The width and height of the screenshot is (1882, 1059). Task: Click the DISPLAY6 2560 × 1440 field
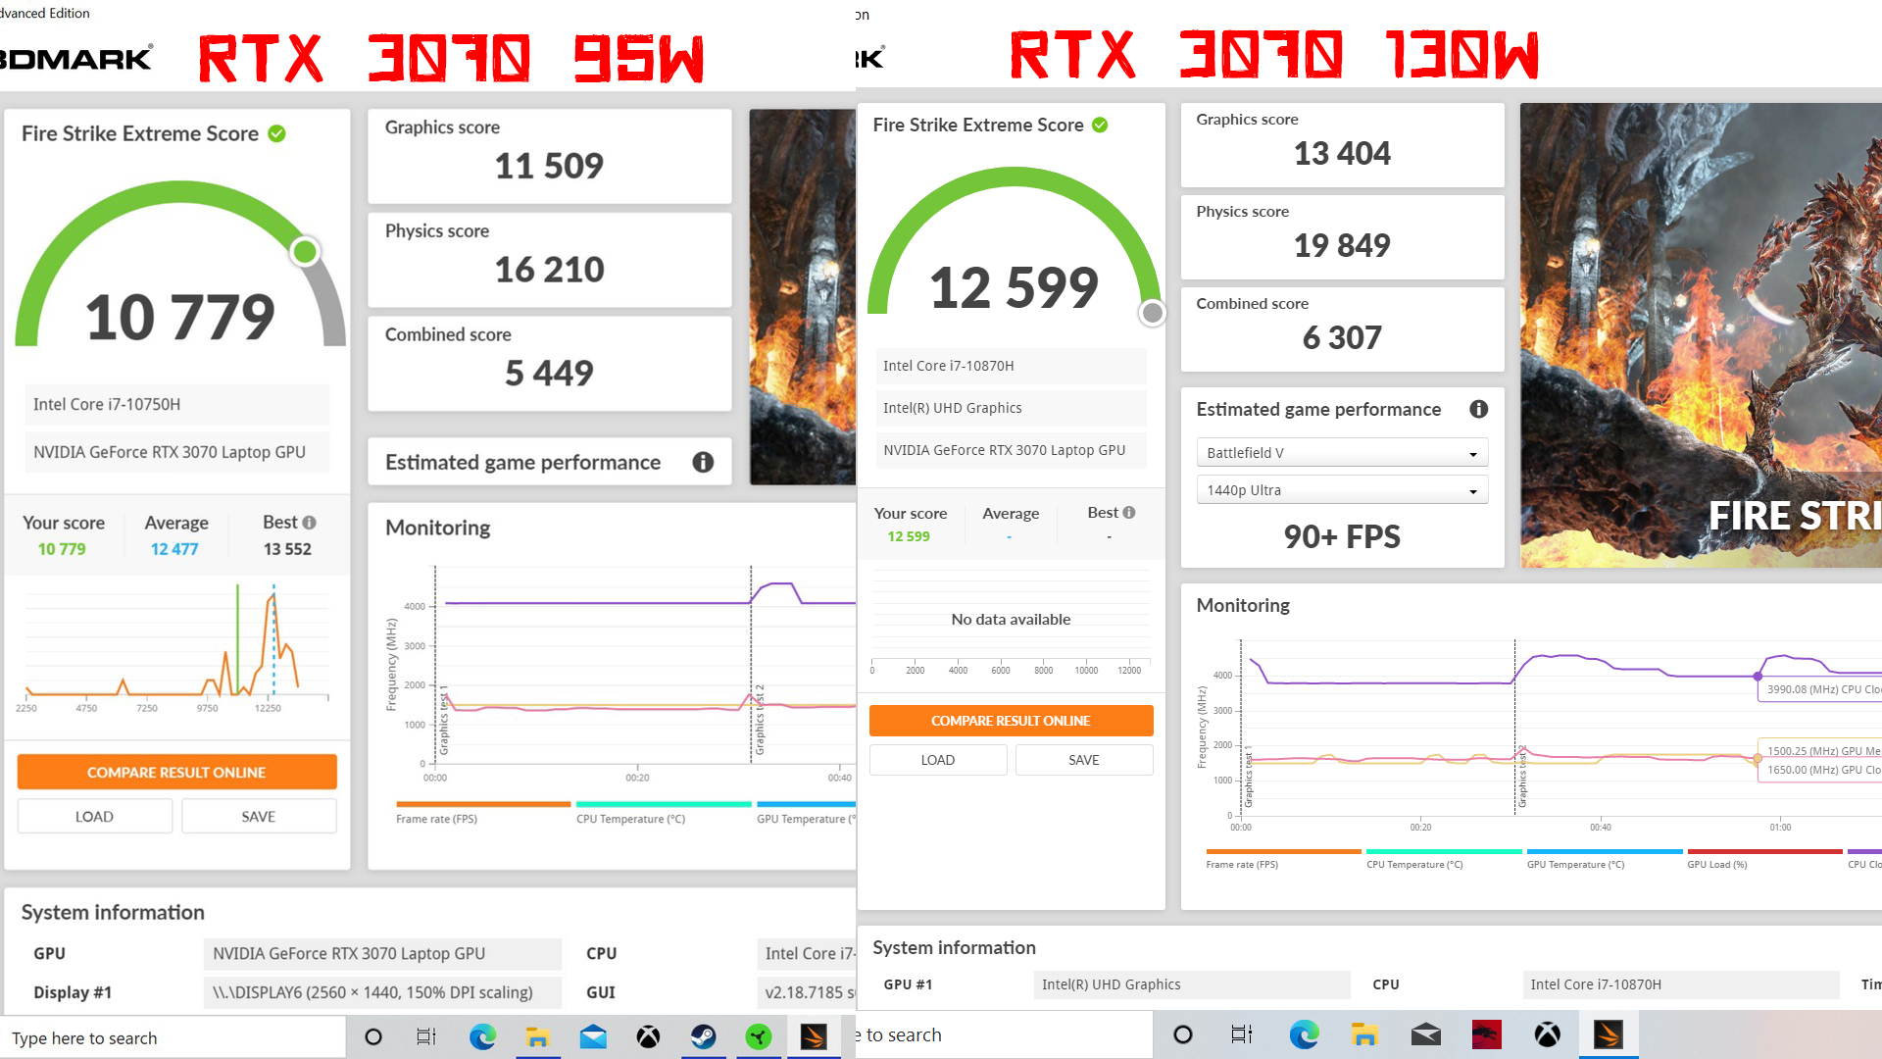tap(382, 992)
